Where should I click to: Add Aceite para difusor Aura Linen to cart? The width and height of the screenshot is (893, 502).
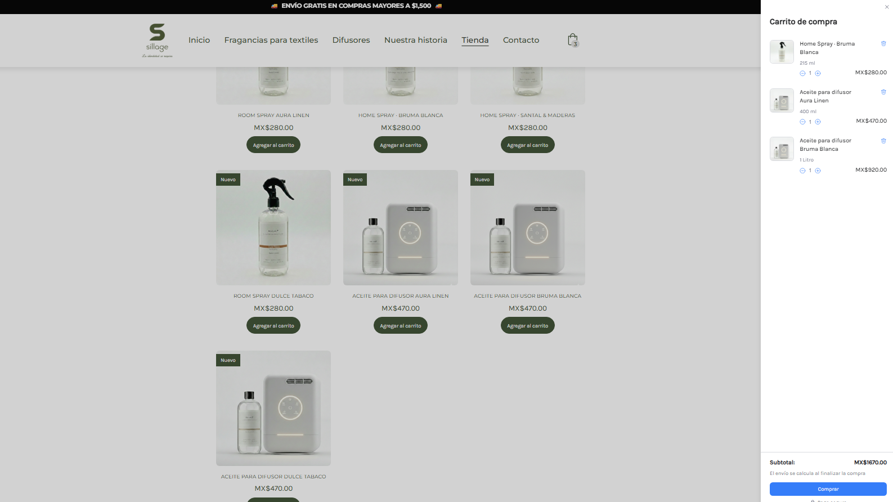coord(401,326)
